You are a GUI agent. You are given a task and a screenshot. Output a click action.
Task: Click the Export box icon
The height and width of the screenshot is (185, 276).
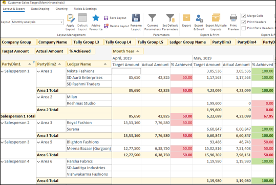[186, 18]
